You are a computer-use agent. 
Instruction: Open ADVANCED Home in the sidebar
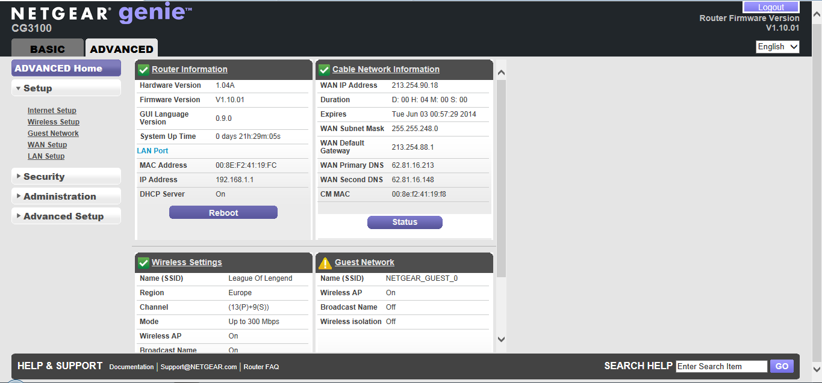click(x=66, y=69)
